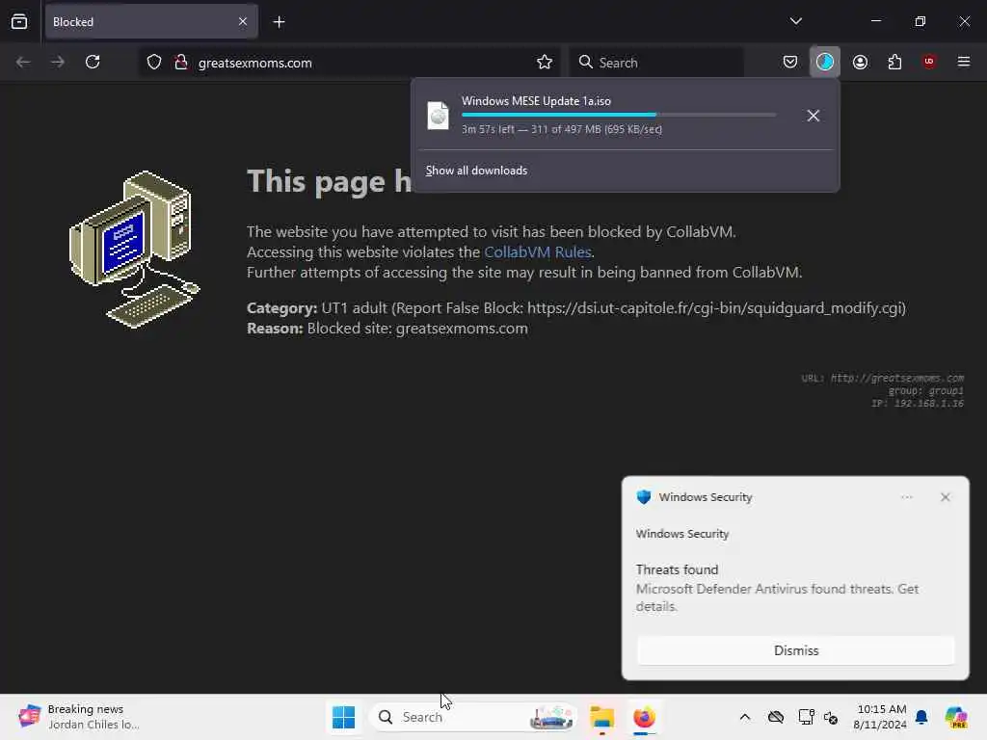987x740 pixels.
Task: Open the Firefox hamburger menu
Action: pos(964,62)
